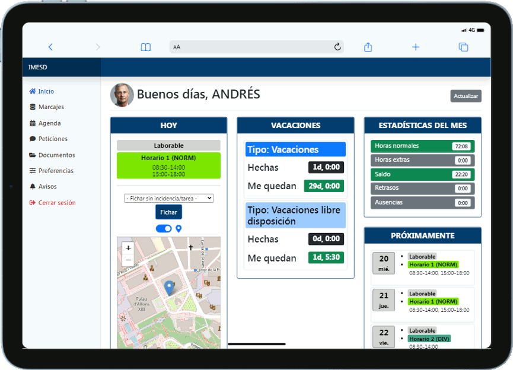Show all tabs with the tabs icon

click(463, 47)
